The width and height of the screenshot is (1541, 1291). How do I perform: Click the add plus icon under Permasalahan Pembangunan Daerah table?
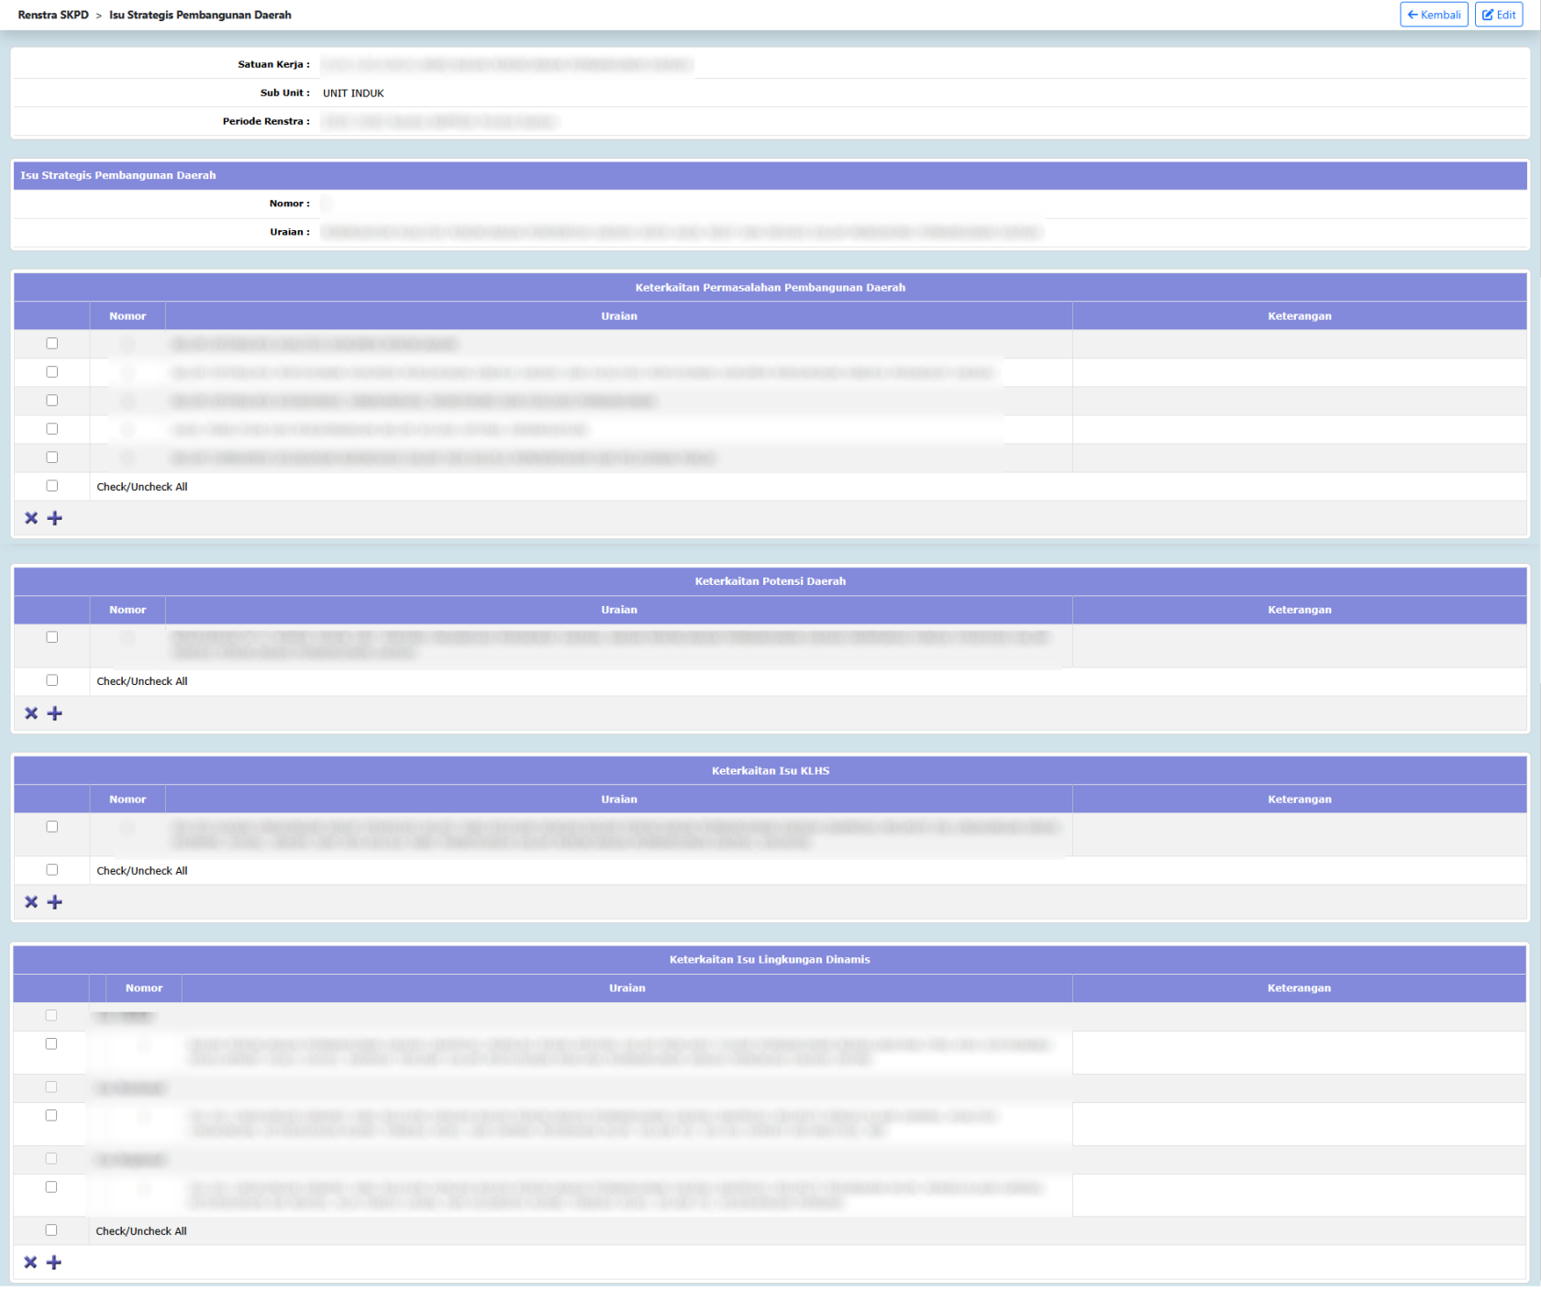click(x=55, y=518)
